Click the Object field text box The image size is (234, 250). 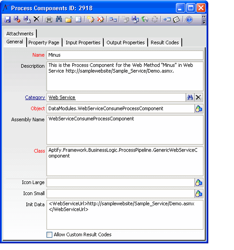121,109
